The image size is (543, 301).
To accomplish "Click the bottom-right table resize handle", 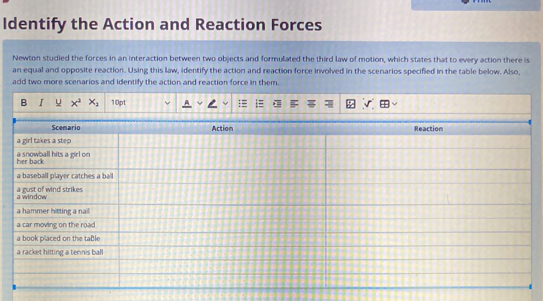I will (530, 287).
